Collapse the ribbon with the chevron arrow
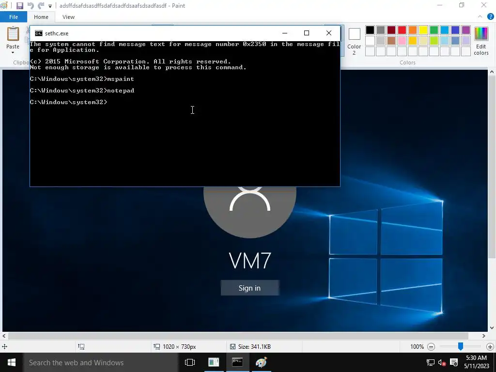Screen dimensions: 496x372 coord(480,17)
